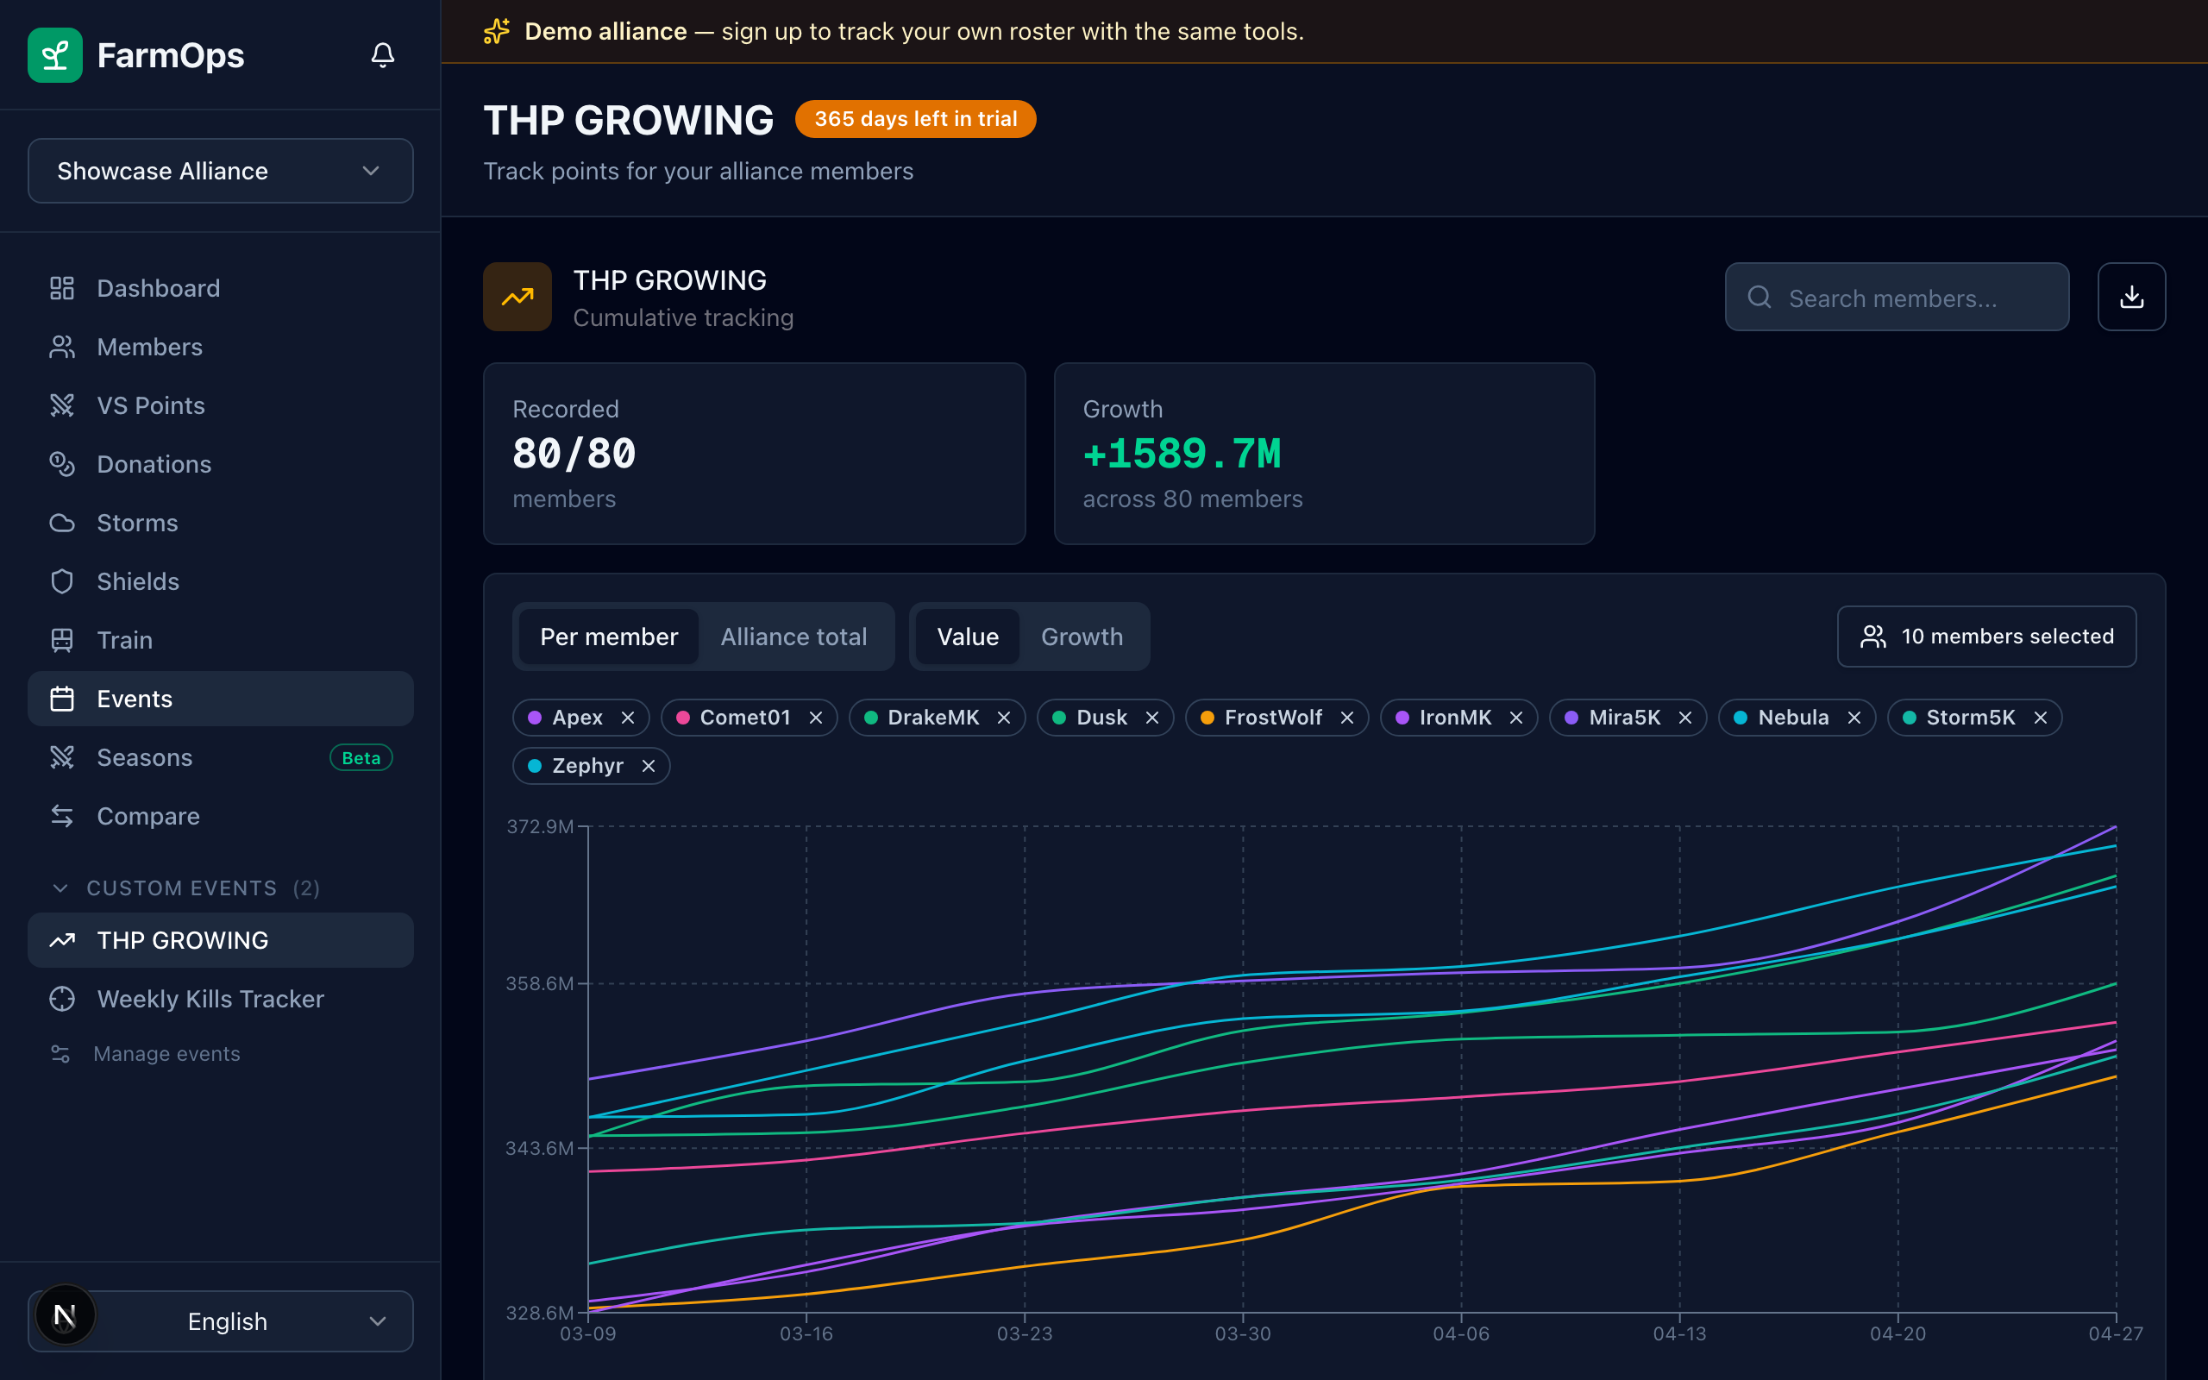Click the FarmOps sprout logo
This screenshot has width=2208, height=1380.
[54, 54]
